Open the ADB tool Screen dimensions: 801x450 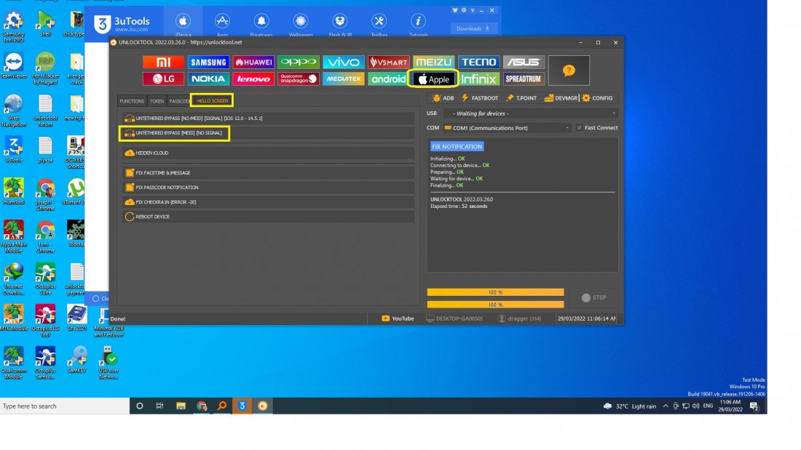(443, 98)
